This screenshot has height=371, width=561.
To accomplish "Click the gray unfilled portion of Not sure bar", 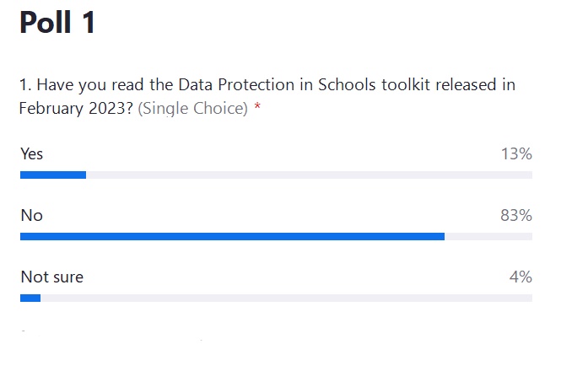I will point(286,298).
